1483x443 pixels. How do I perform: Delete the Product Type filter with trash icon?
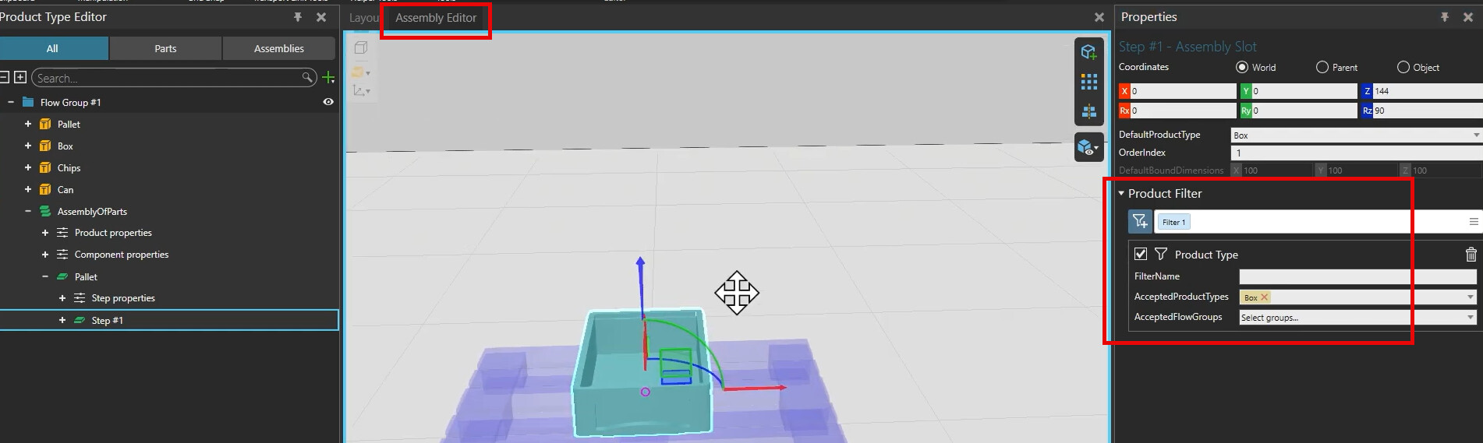[1471, 255]
